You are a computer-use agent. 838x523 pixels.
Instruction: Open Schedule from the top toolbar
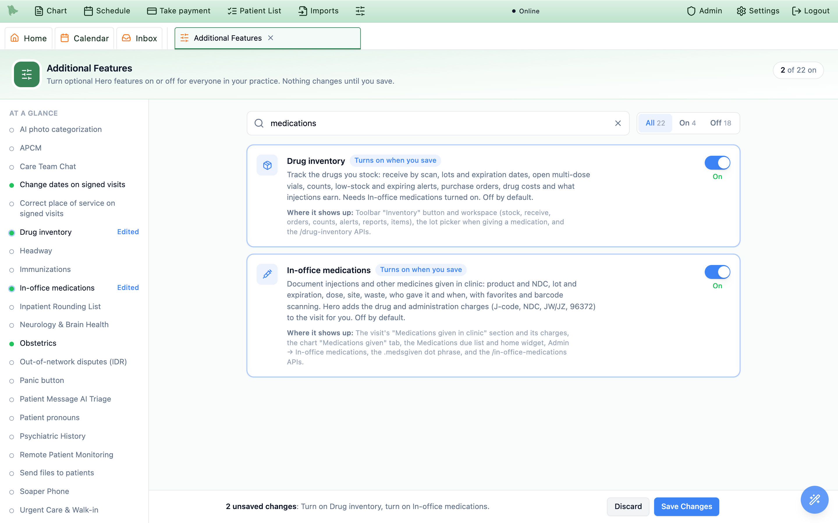click(107, 11)
